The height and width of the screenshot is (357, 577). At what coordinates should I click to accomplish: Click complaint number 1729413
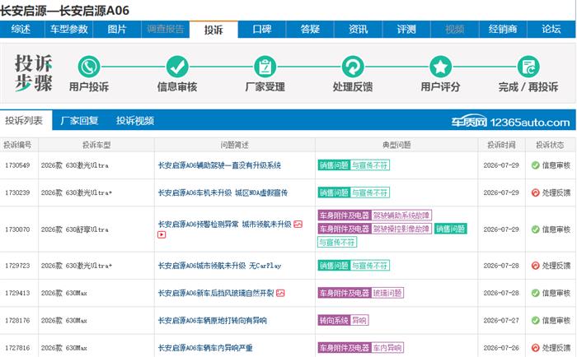(17, 293)
